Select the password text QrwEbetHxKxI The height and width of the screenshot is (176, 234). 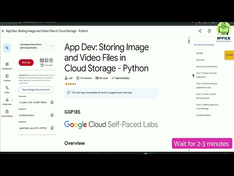27,115
